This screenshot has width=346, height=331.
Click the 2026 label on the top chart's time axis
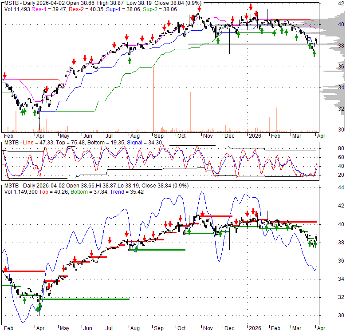point(255,136)
